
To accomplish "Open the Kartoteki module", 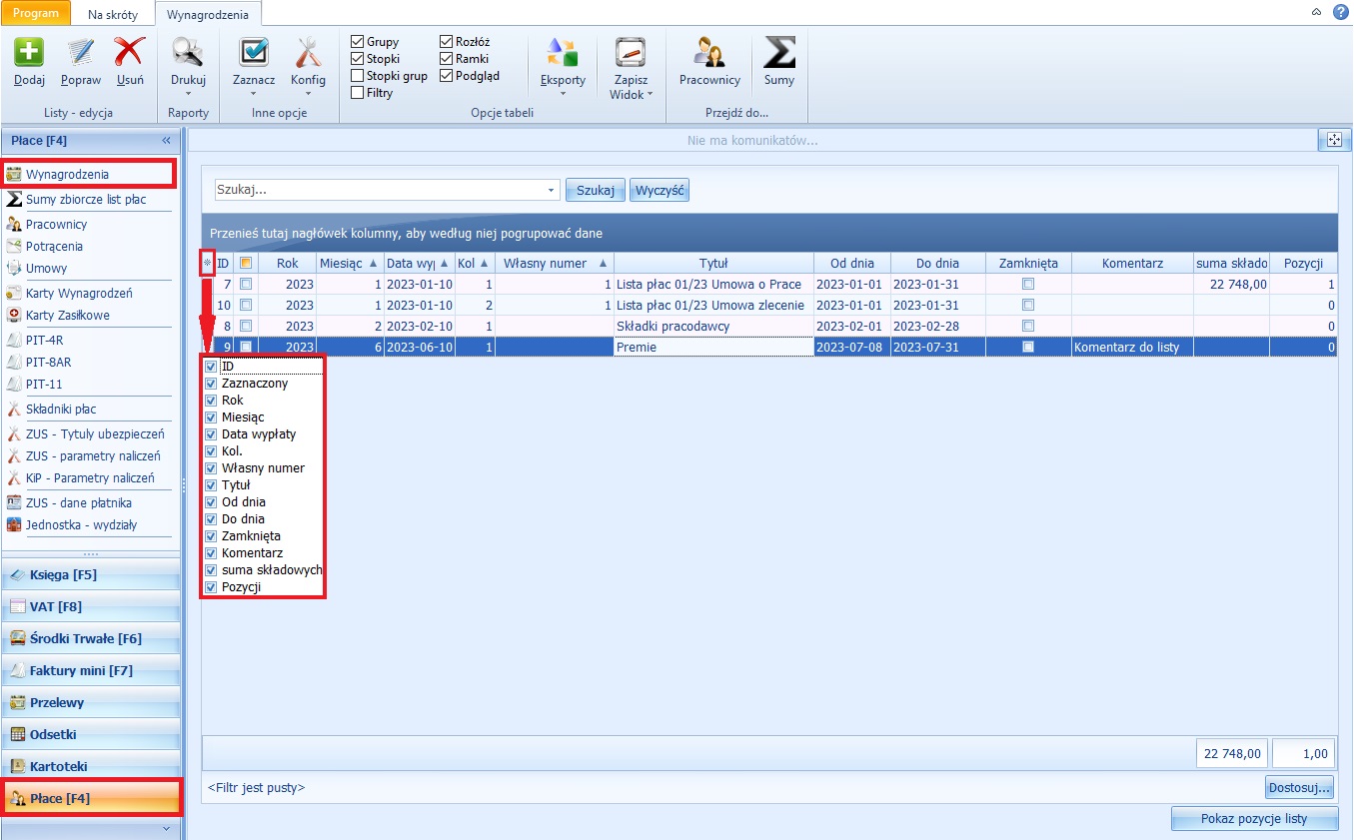I will tap(91, 767).
